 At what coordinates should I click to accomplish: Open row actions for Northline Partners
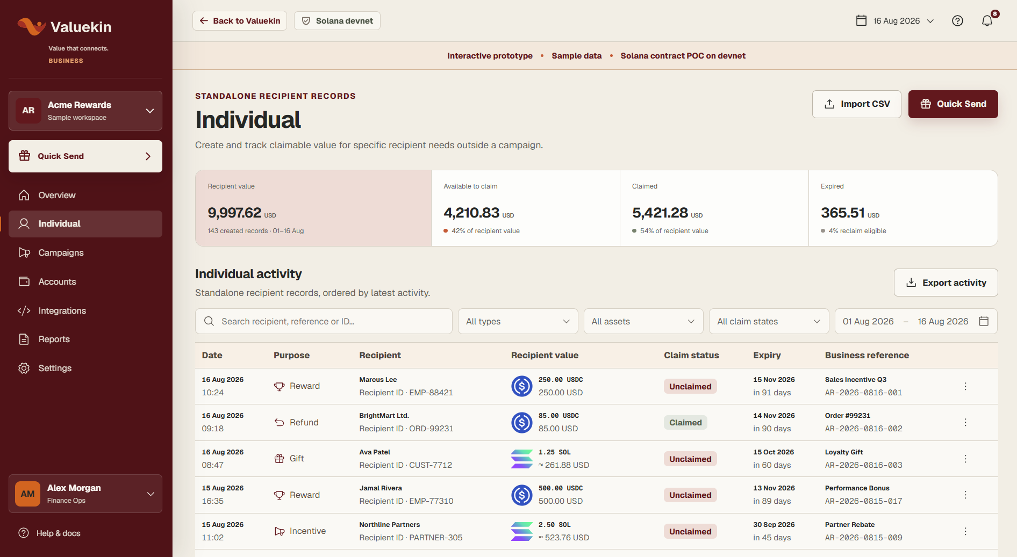965,531
